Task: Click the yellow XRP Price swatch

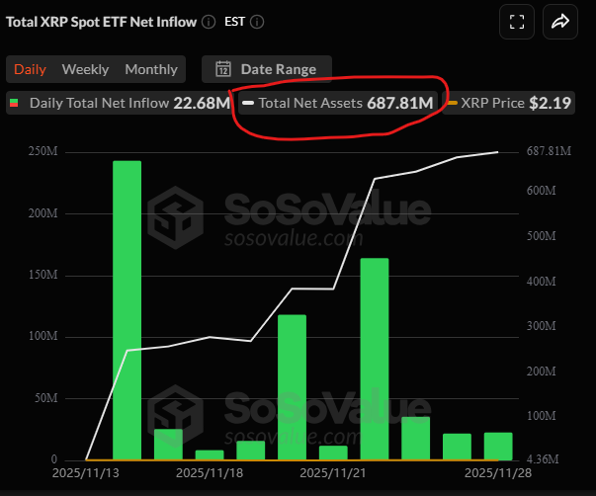Action: click(453, 103)
